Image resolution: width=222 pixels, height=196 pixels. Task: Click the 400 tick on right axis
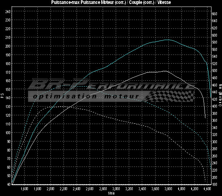coord(215,106)
